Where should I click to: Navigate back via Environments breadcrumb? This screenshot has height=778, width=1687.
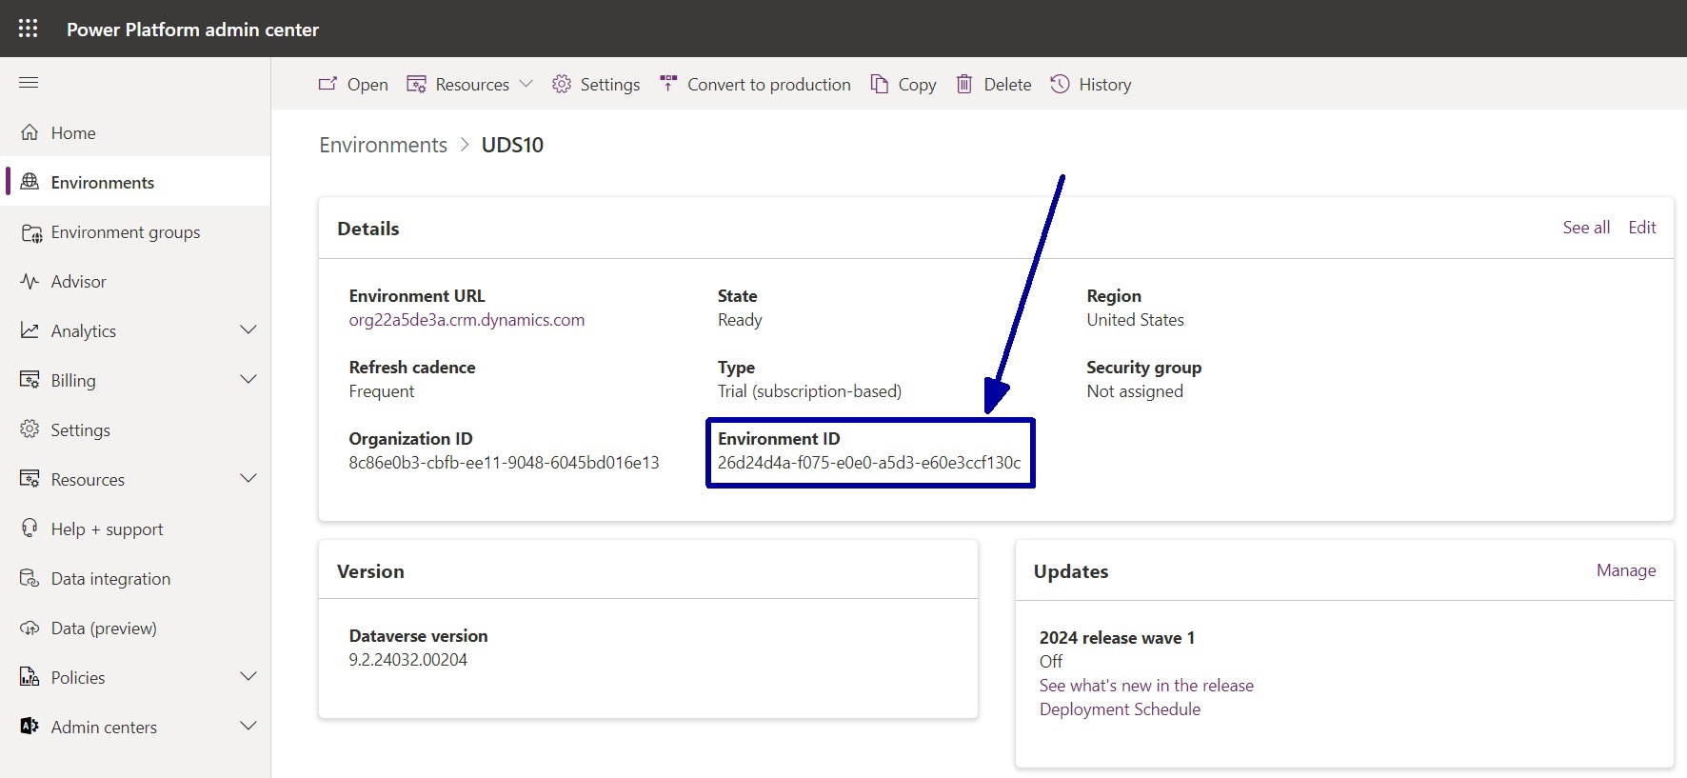(383, 145)
